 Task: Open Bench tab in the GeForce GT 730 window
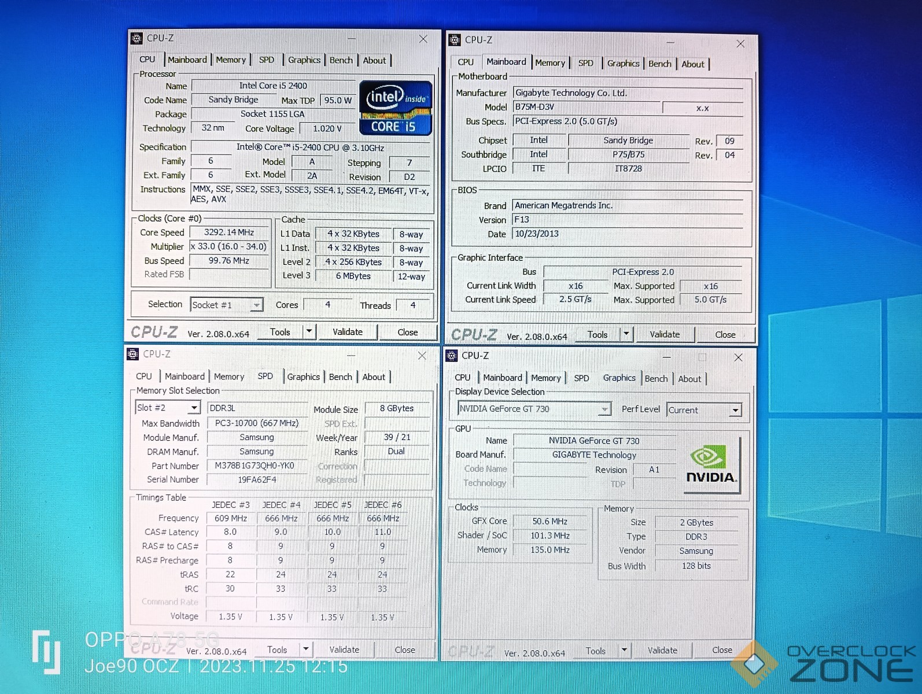coord(656,378)
